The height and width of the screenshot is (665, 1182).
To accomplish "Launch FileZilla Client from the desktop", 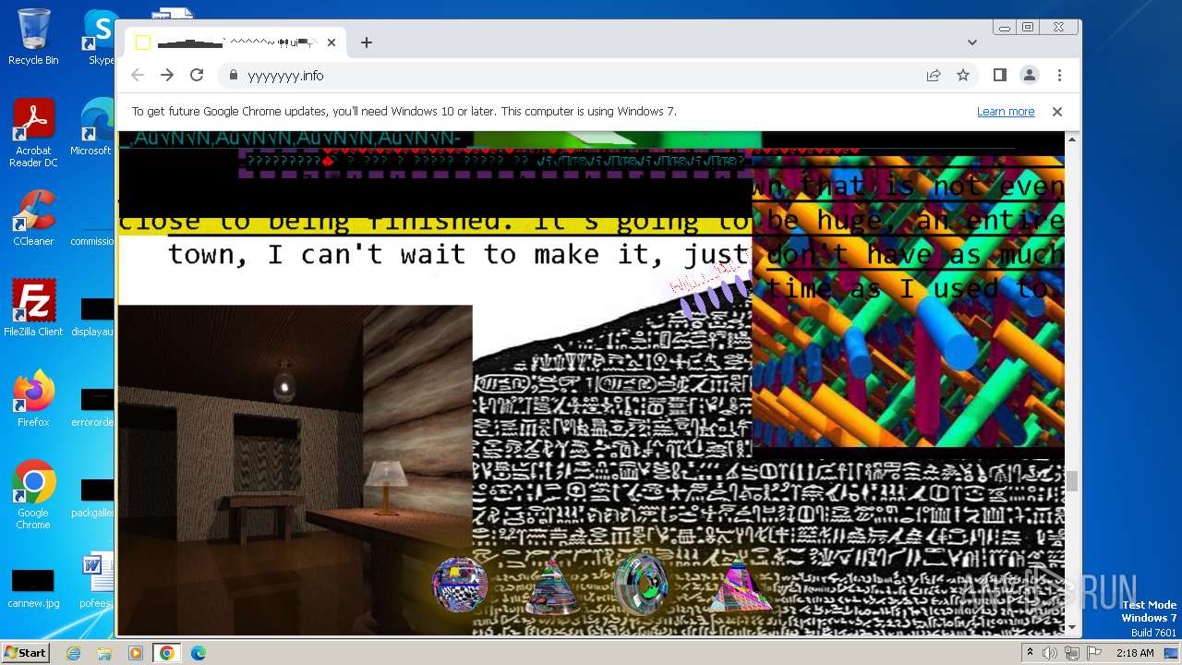I will pos(33,308).
